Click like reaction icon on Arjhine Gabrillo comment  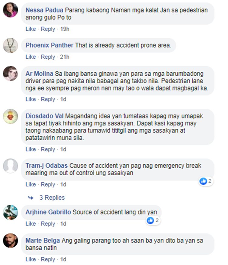click(150, 220)
